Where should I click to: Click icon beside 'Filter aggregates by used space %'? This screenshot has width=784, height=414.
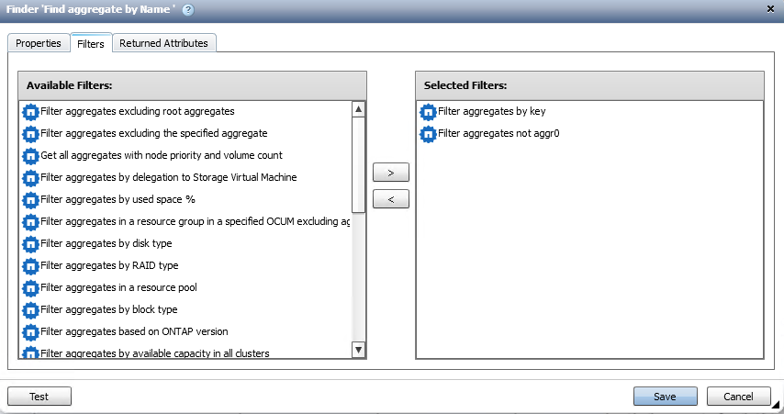30,200
